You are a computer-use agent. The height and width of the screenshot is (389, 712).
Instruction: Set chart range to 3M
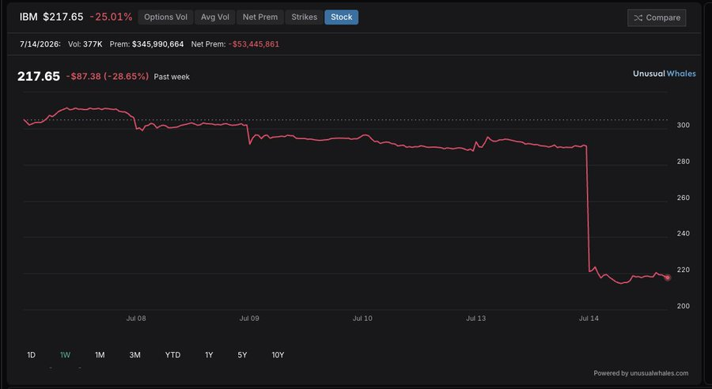(134, 355)
